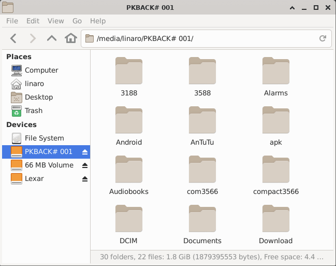Open Trash in Places
Screen dimensions: 336x266
[46, 111]
